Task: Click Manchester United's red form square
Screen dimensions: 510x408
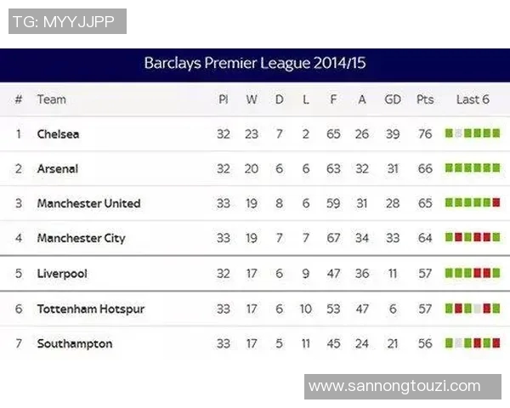Action: pos(496,203)
